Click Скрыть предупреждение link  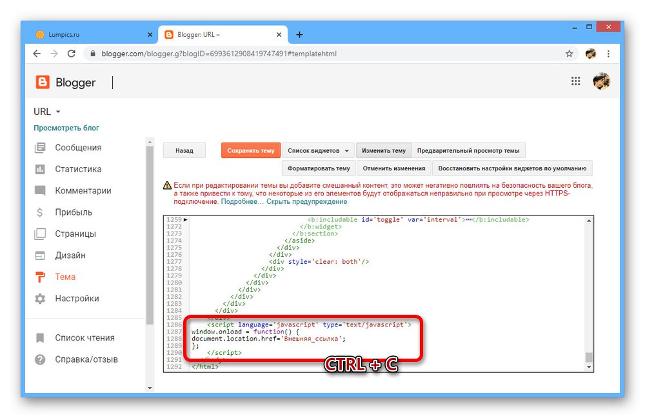pos(306,202)
